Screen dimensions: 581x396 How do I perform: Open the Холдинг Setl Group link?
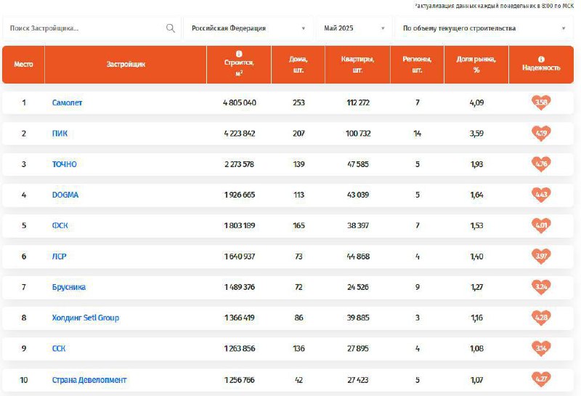pos(86,318)
